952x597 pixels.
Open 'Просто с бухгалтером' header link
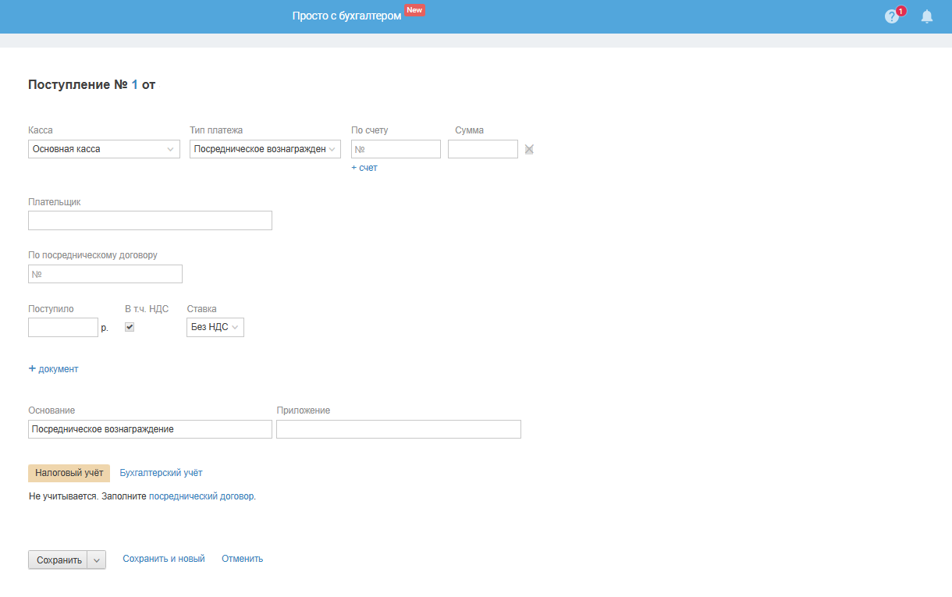click(x=346, y=16)
